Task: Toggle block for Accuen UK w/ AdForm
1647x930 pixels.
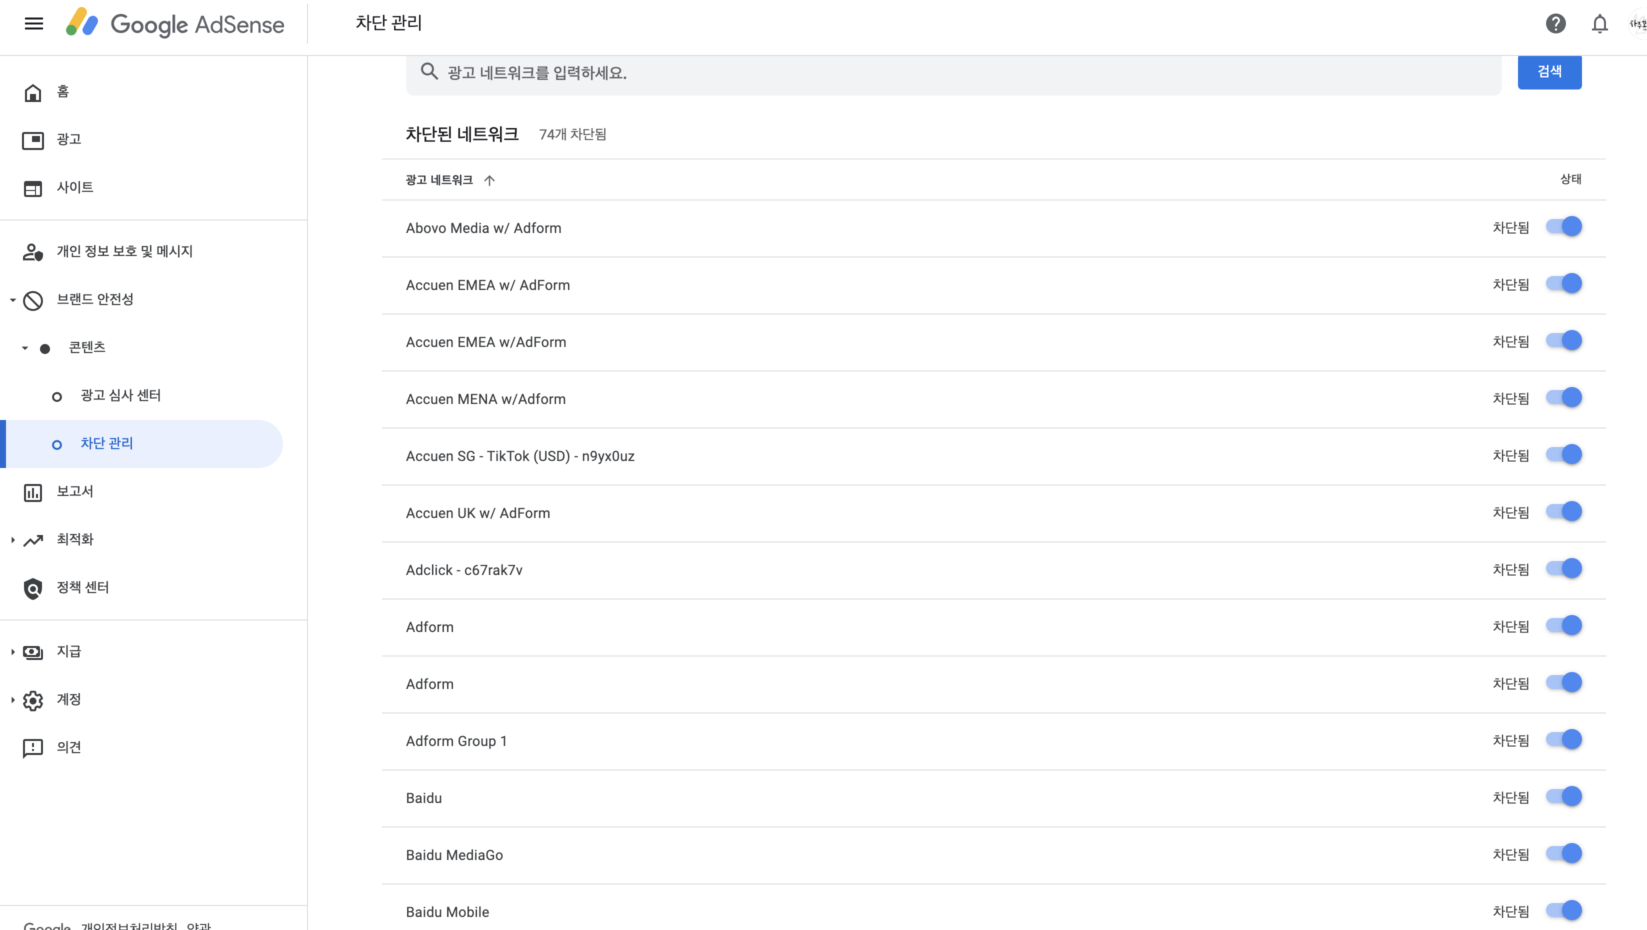Action: tap(1563, 511)
